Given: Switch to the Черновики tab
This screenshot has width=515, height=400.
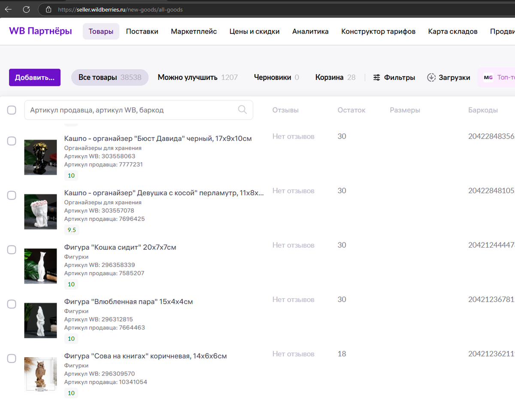Looking at the screenshot, I should pos(276,77).
